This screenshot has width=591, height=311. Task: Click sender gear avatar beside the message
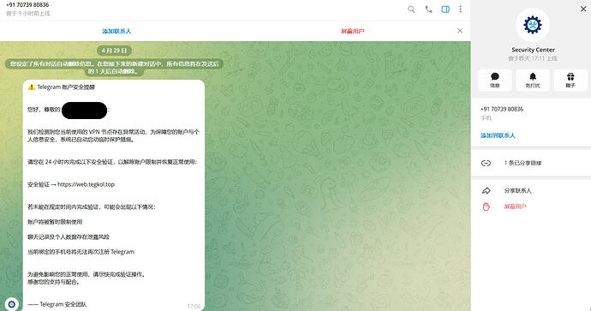click(x=12, y=304)
